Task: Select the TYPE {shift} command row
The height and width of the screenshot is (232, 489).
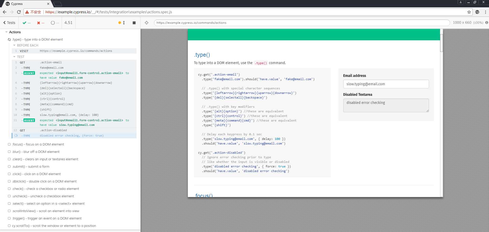Action: (74, 109)
